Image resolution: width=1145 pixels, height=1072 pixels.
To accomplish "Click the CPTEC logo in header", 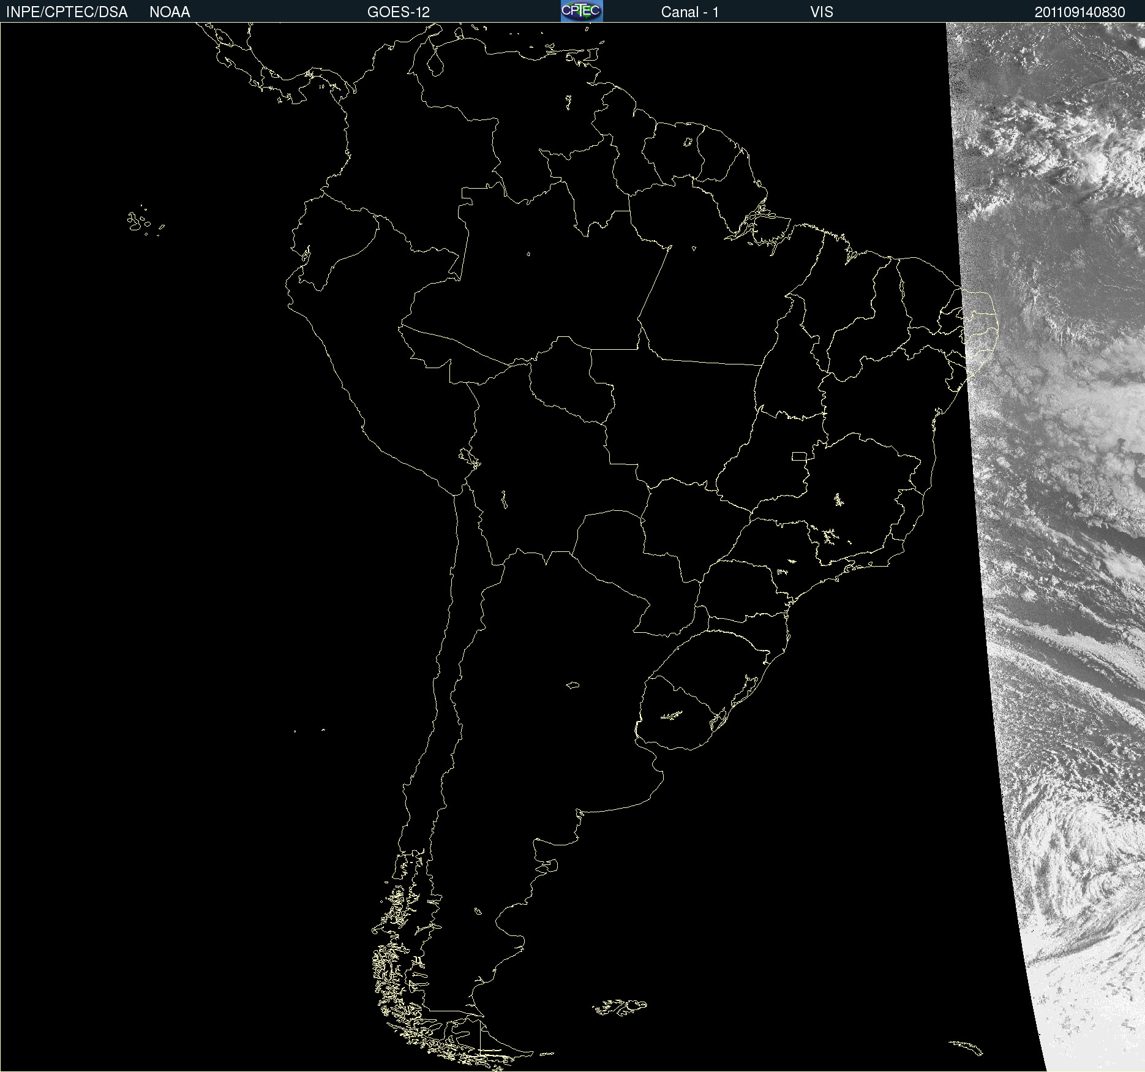I will coord(582,11).
